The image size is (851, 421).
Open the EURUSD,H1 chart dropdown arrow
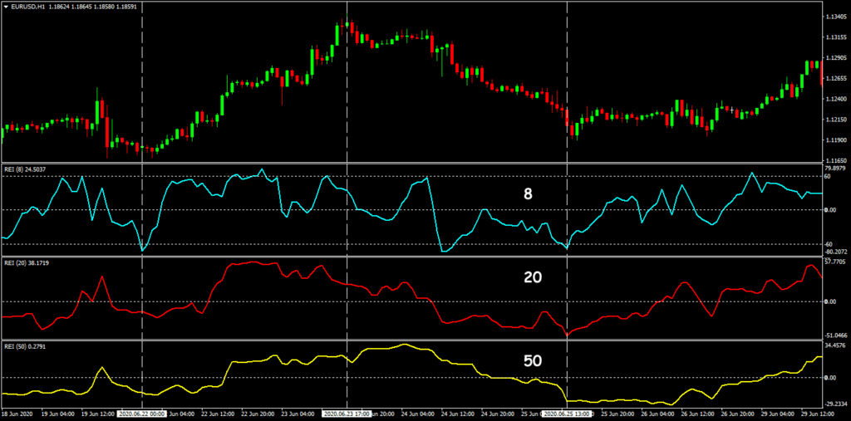click(x=7, y=7)
